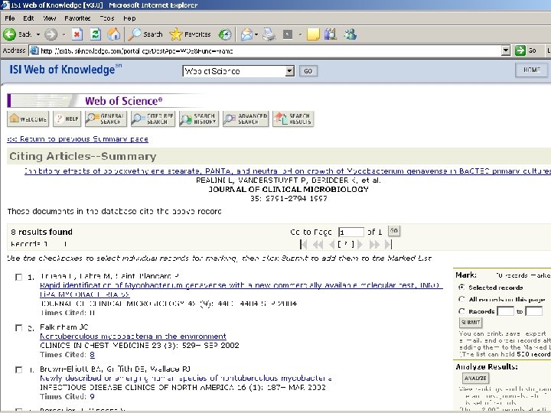Viewport: 551px width, 413px height.
Task: Click the yellow notes toolbar icon
Action: tap(313, 34)
